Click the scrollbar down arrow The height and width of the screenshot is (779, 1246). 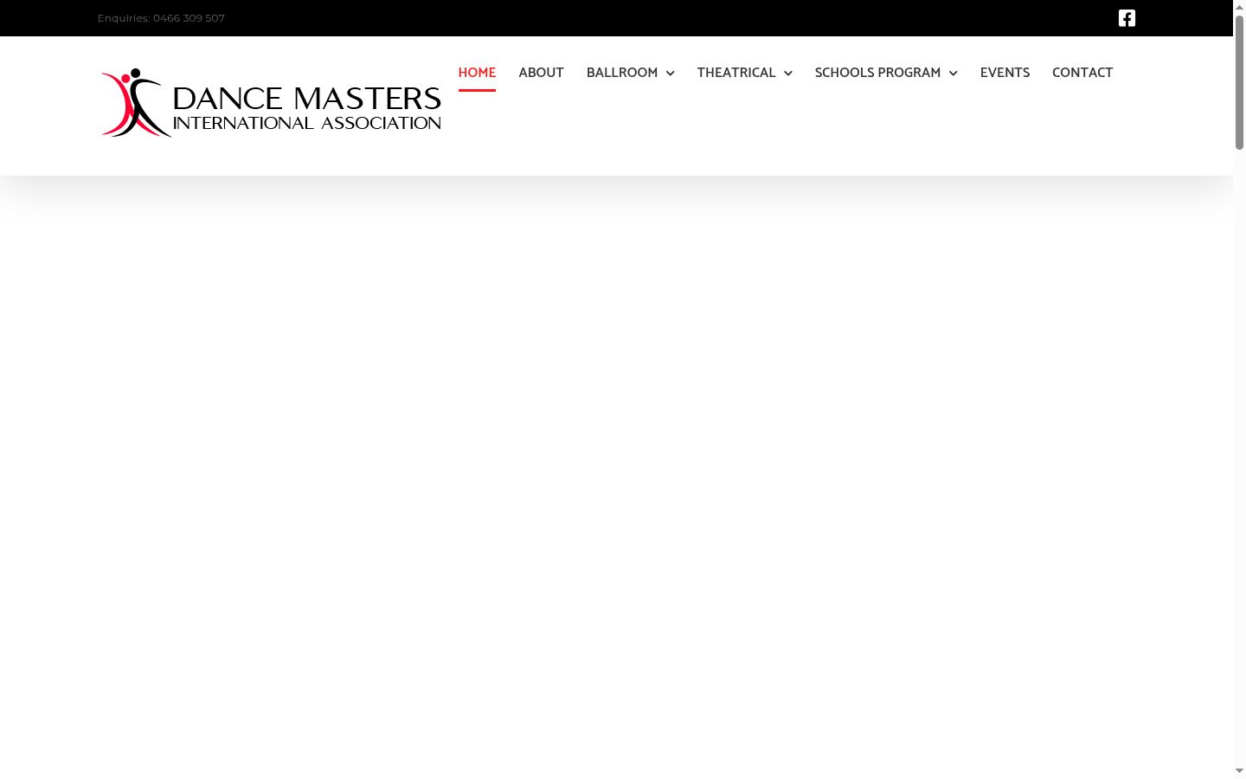coord(1239,771)
